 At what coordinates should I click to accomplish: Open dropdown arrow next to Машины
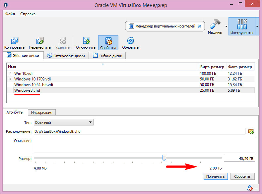[226, 26]
